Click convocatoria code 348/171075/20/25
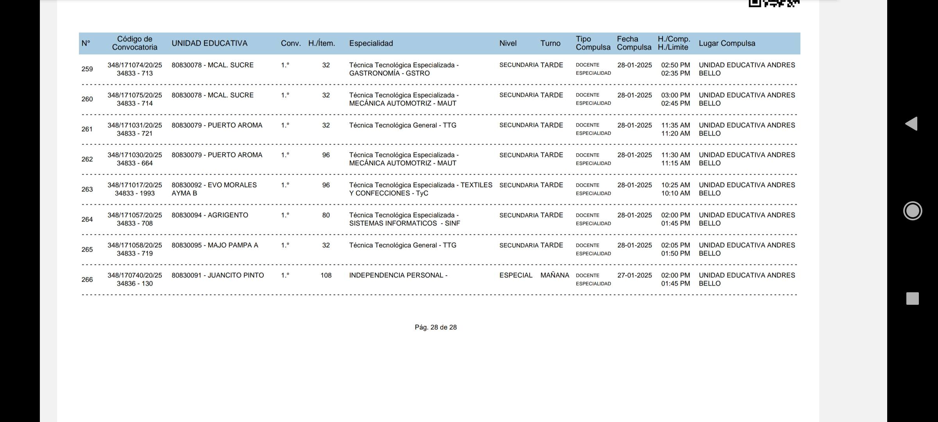This screenshot has width=938, height=422. click(134, 95)
